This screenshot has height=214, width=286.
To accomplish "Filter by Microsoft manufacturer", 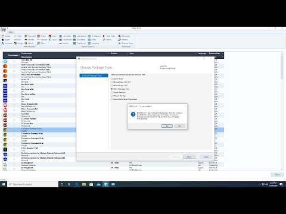I will coord(30,36).
